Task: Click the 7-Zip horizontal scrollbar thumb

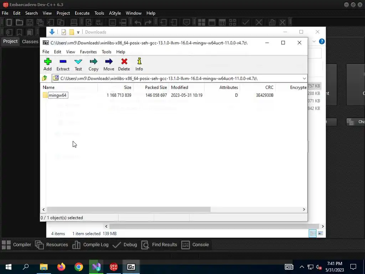Action: [128, 209]
